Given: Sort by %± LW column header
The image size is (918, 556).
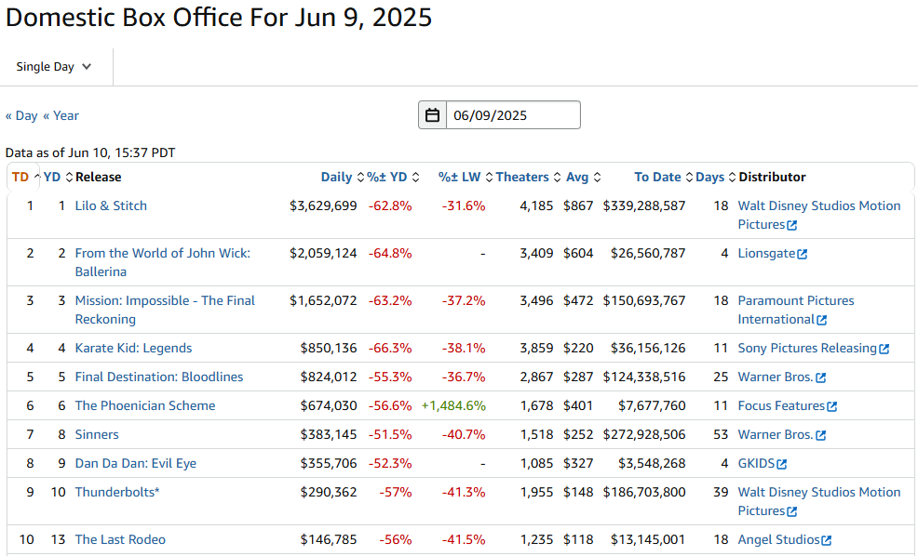Looking at the screenshot, I should [466, 178].
